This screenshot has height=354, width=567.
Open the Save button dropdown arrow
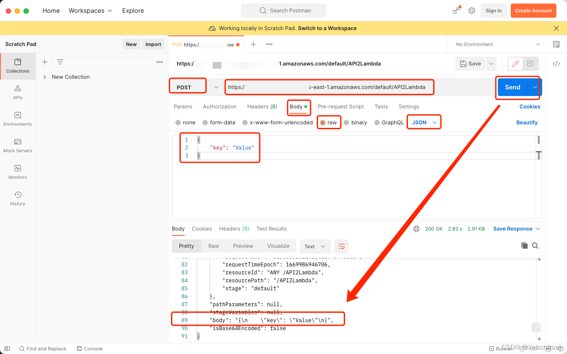491,64
